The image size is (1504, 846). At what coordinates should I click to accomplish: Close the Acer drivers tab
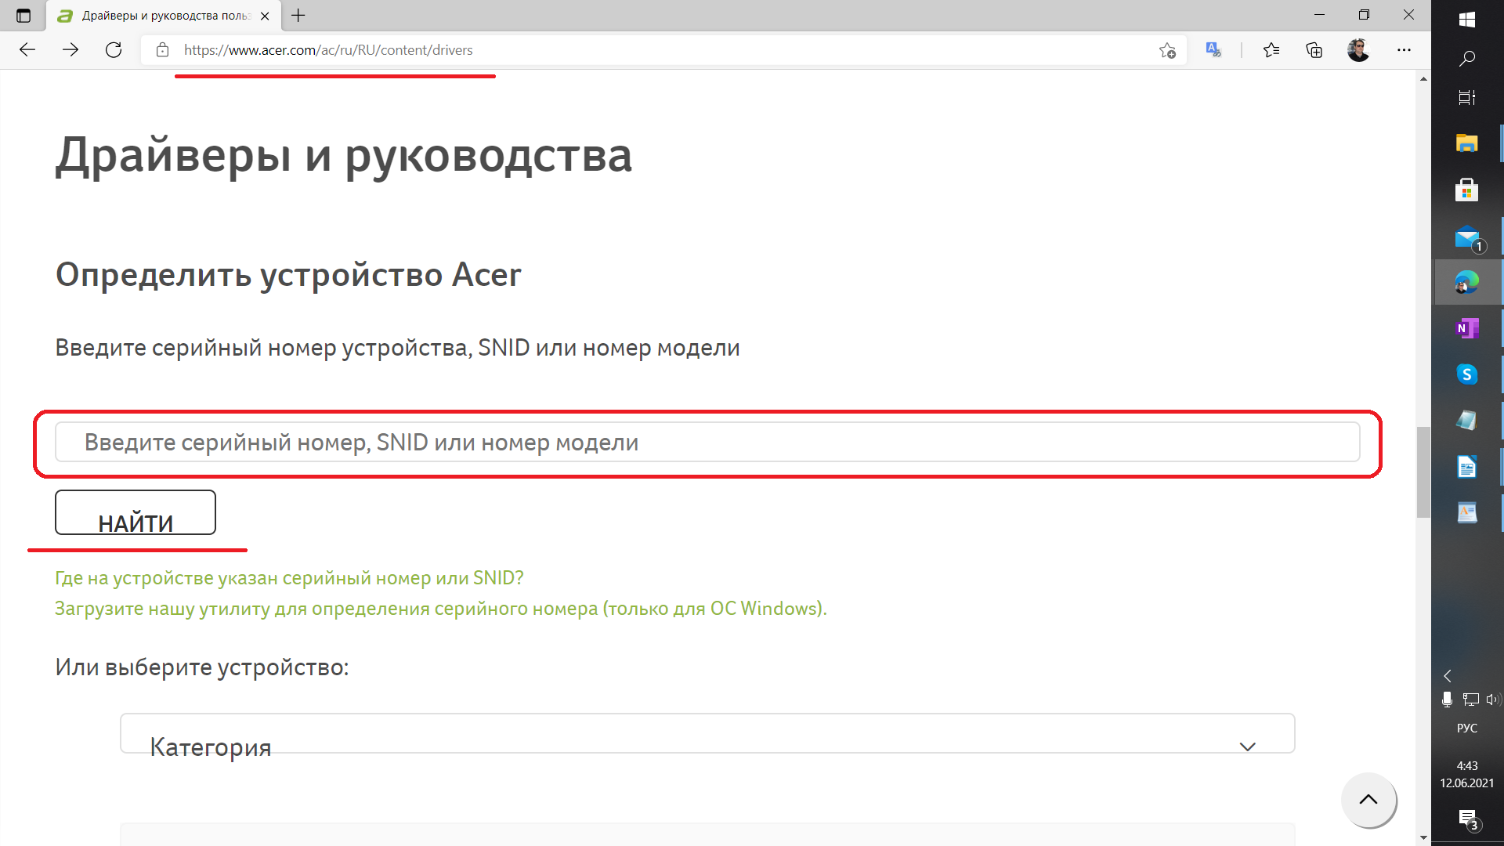[x=265, y=16]
